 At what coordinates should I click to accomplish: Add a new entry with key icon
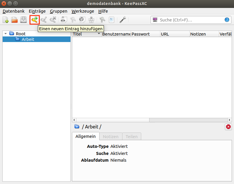[35, 20]
